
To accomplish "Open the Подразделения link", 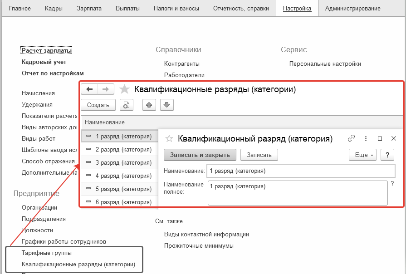I will (44, 219).
